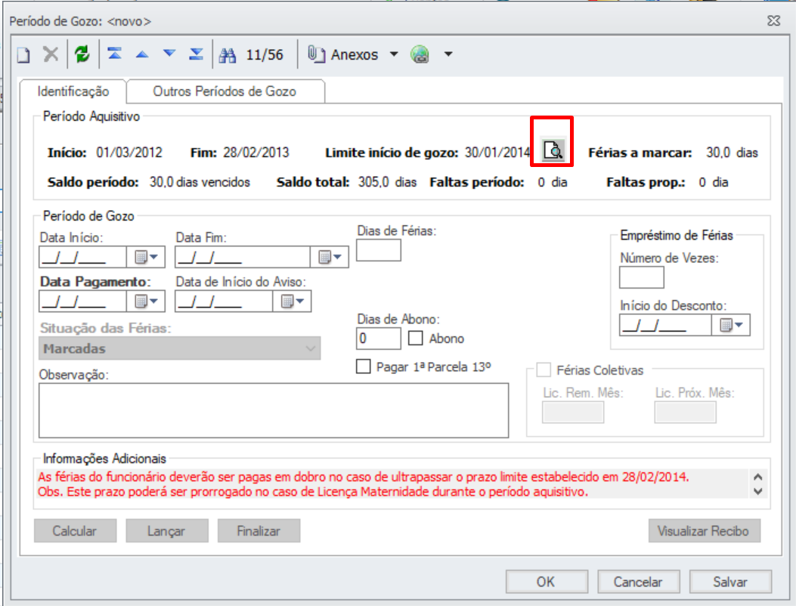Click the red text about Licença Maternidade
Image resolution: width=796 pixels, height=606 pixels.
click(x=313, y=492)
